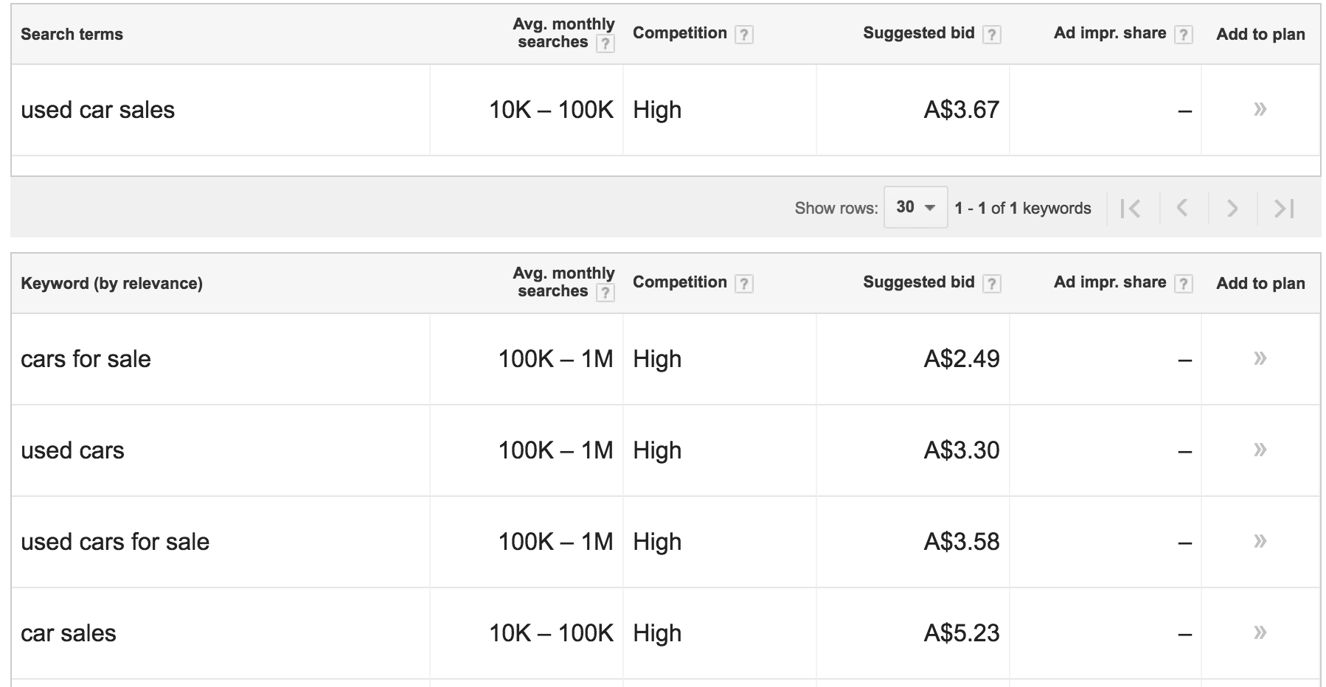The height and width of the screenshot is (687, 1326).
Task: Sort by Search terms column header
Action: tap(72, 34)
